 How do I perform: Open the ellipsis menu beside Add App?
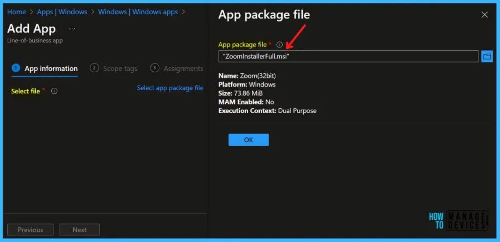72,29
